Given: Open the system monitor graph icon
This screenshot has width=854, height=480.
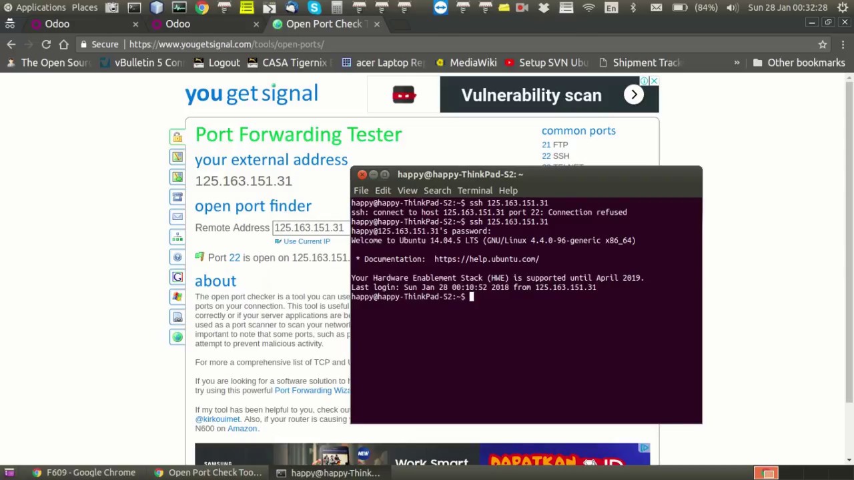Looking at the screenshot, I should click(179, 7).
